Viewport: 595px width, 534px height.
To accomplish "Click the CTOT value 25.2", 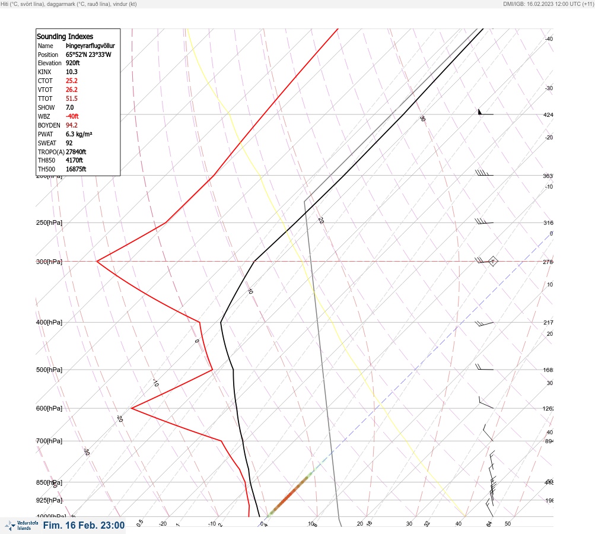I will coord(72,81).
